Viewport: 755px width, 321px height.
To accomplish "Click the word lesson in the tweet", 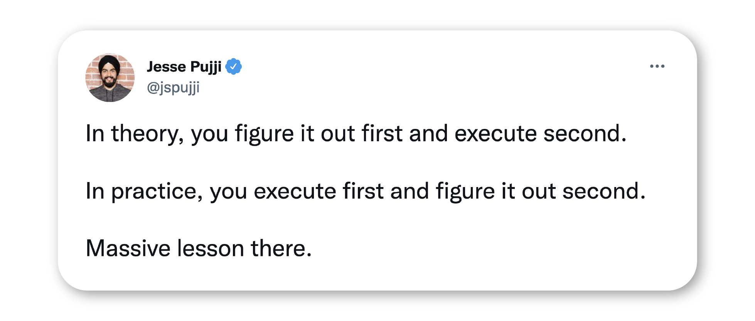I will point(211,248).
